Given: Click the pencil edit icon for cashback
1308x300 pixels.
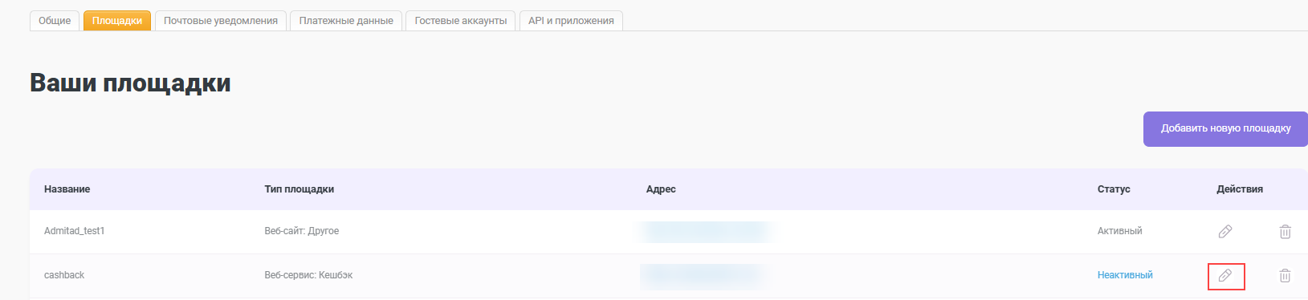Looking at the screenshot, I should coord(1225,275).
